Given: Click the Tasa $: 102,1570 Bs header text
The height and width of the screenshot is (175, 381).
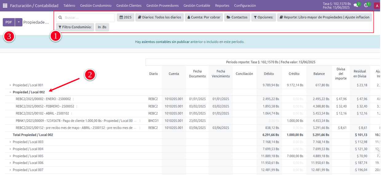Looking at the screenshot, I should tap(337, 4).
